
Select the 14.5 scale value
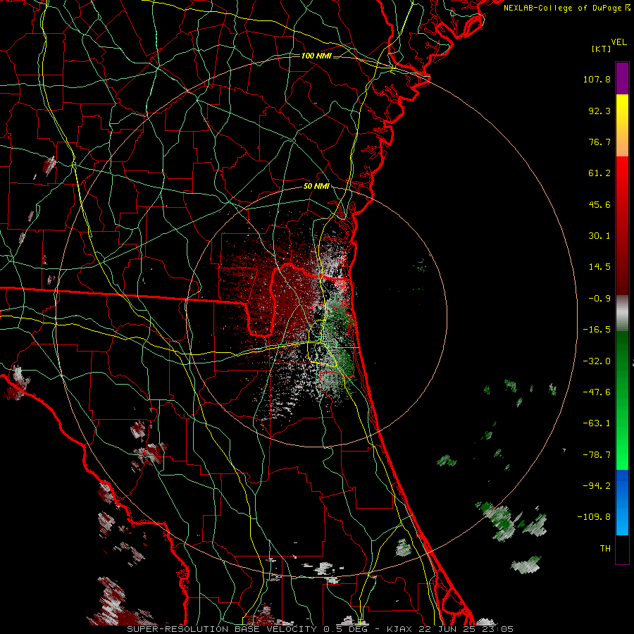[599, 267]
